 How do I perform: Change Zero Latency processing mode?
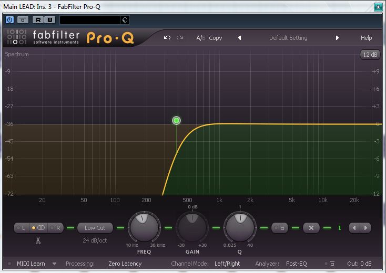pyautogui.click(x=125, y=264)
